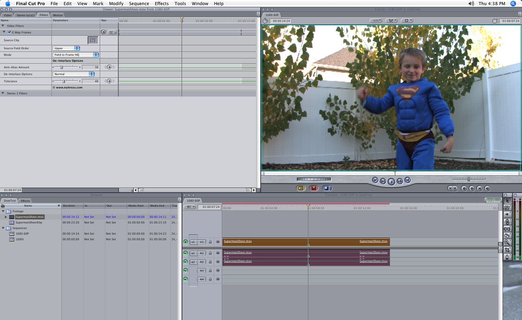
Task: Collapse the Sequences bin in Browser
Action: 3,228
